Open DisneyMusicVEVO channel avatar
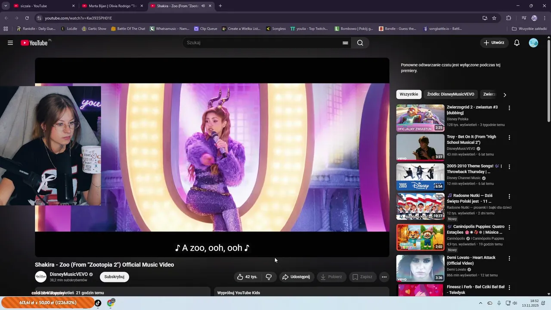 (x=40, y=277)
